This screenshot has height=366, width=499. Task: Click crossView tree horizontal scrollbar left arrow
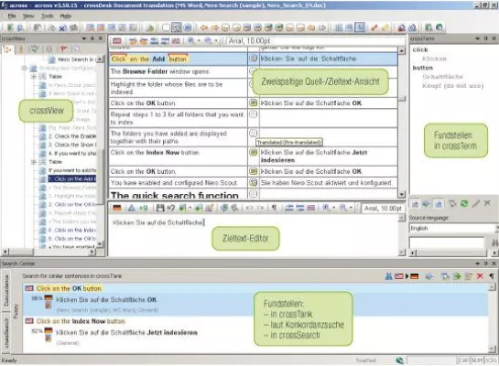click(5, 252)
